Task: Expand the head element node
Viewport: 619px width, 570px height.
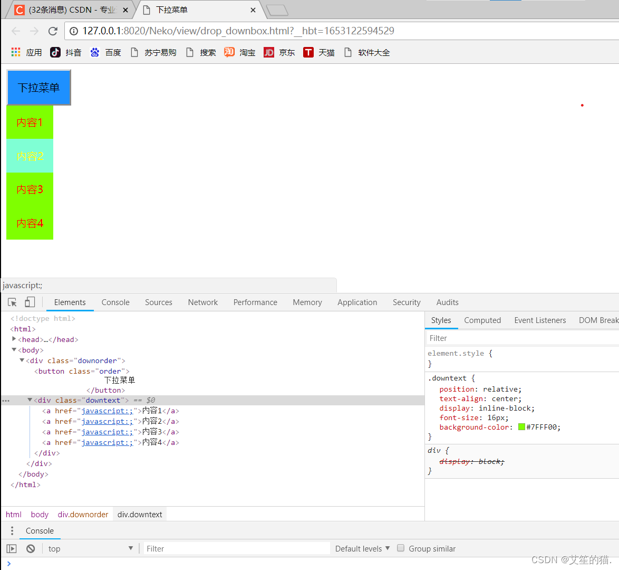Action: (14, 339)
